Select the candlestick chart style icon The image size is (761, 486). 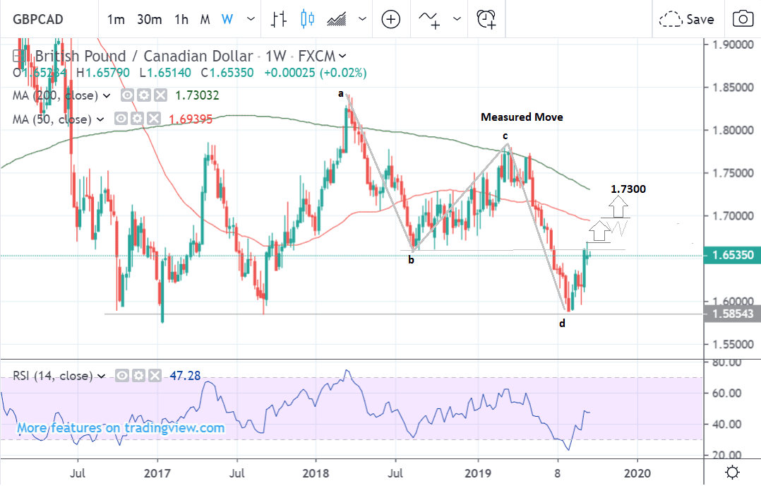(307, 19)
